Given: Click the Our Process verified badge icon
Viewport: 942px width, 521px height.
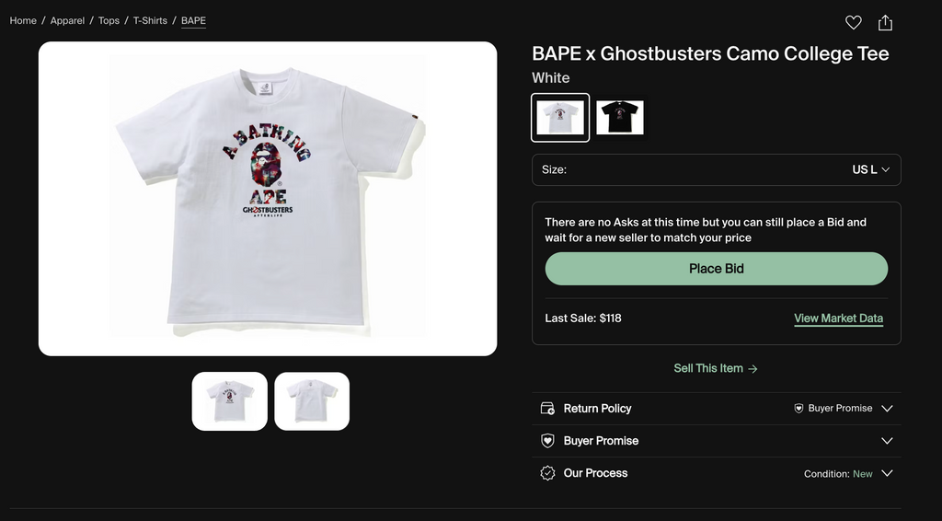Looking at the screenshot, I should (547, 473).
